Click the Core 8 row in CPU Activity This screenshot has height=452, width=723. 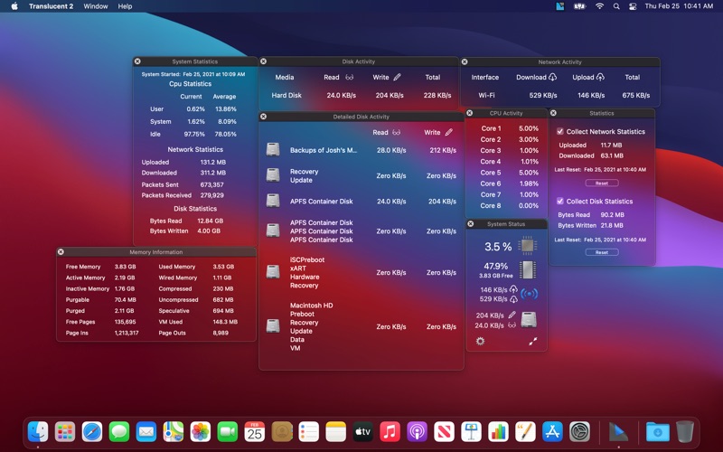[510, 206]
